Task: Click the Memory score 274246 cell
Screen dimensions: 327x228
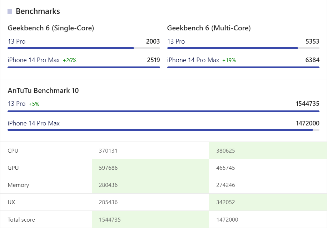Action: pos(226,185)
